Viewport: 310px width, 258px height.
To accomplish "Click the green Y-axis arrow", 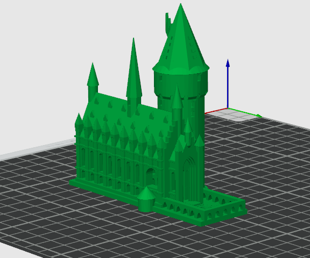I will [x=245, y=112].
